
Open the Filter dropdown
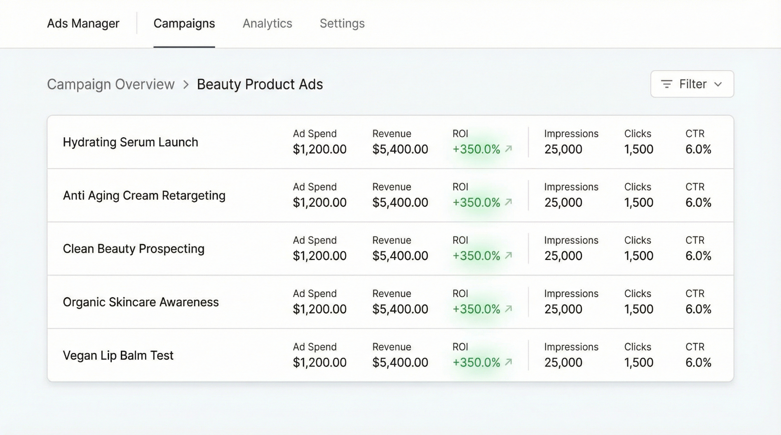coord(692,84)
